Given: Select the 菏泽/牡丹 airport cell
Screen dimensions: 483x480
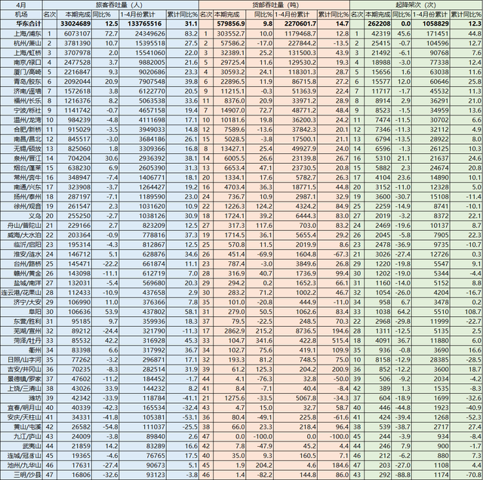Looking at the screenshot, I should [21, 340].
